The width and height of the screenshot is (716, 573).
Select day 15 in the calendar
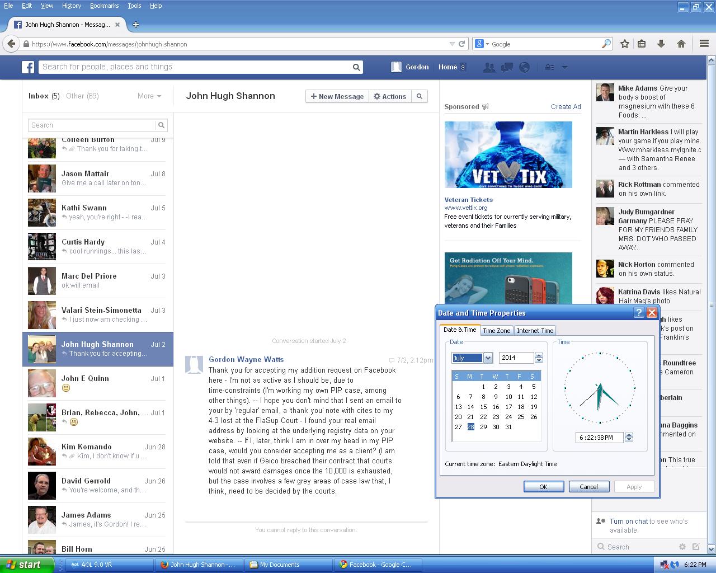(x=483, y=407)
